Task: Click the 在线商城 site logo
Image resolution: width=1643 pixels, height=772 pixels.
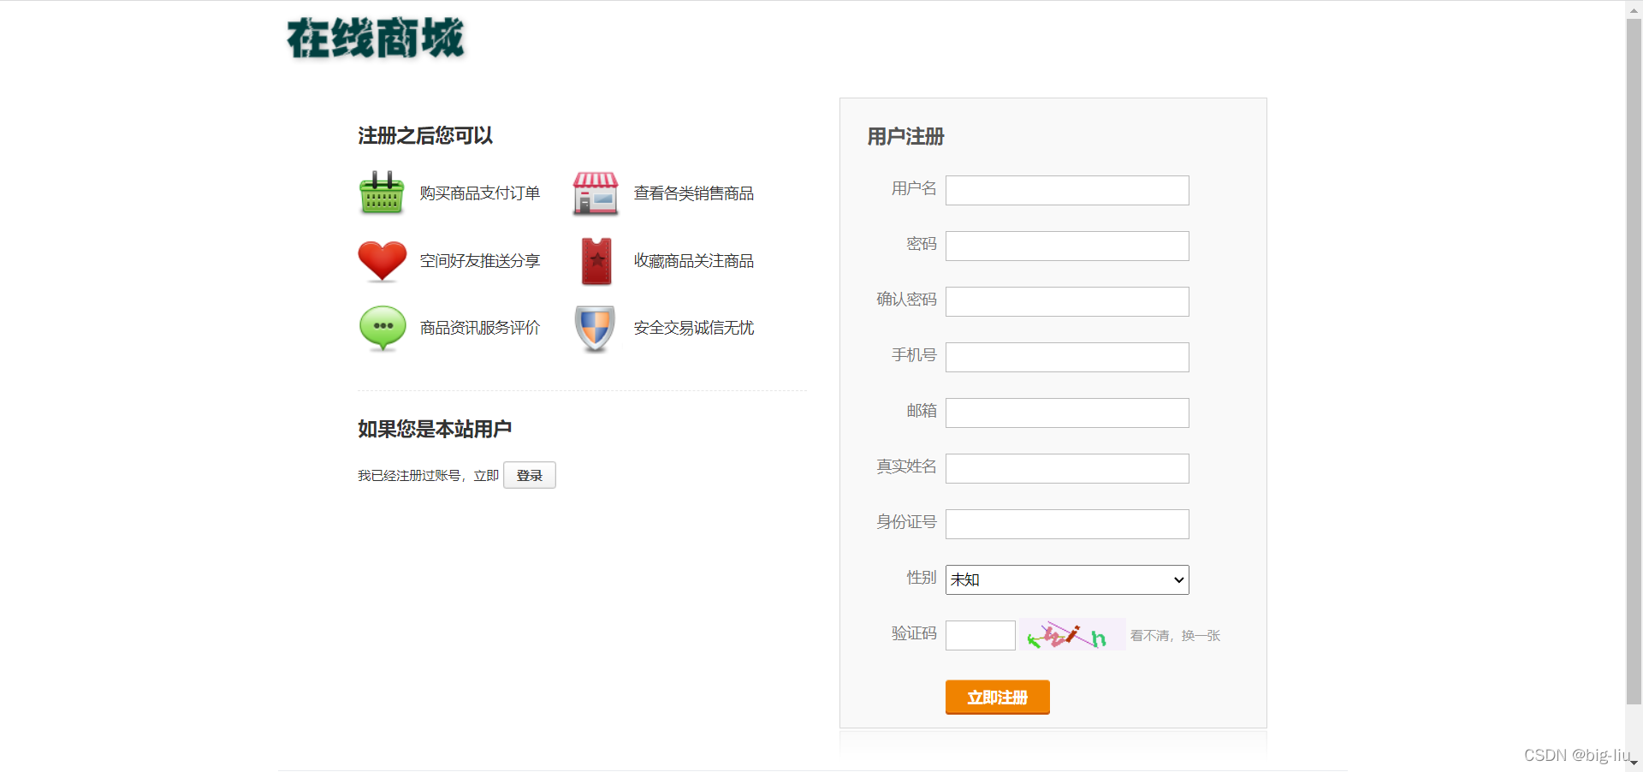Action: (x=375, y=39)
